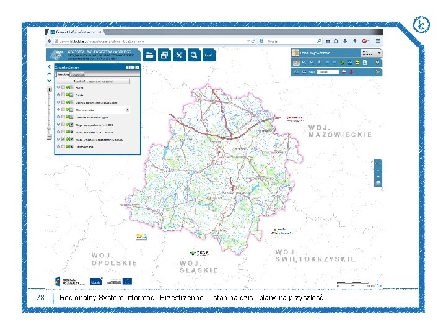Image resolution: width=446 pixels, height=335 pixels.
Task: Switch to the Legenda tab
Action: click(78, 74)
